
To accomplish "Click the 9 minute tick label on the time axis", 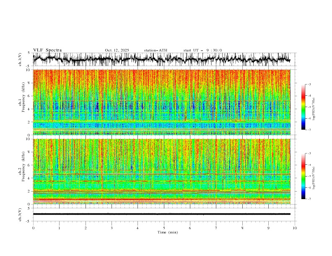I will 268,228.
